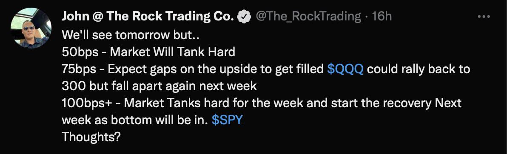Click the empty area right of 'Thoughts?'
Image resolution: width=507 pixels, height=154 pixels.
[291, 137]
